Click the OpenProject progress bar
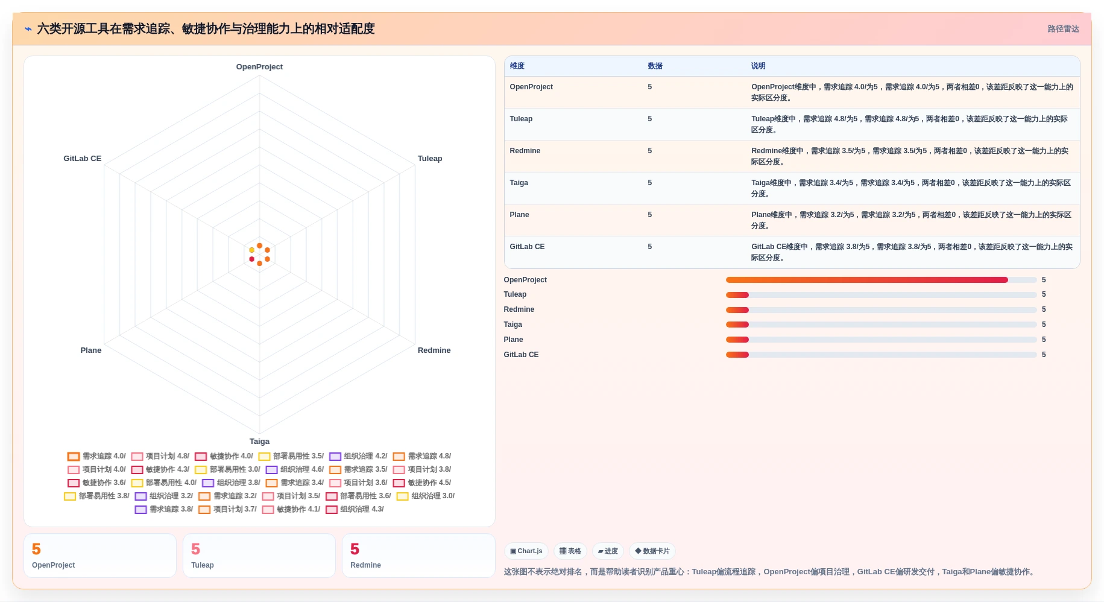This screenshot has height=602, width=1104. point(881,280)
